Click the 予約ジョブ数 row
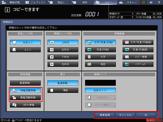Screen dimensions: 163x122 pyautogui.click(x=122, y=17)
